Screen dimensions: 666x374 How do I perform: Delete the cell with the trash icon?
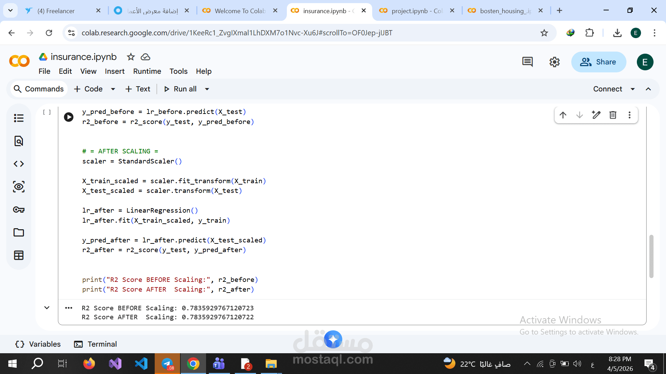[613, 115]
